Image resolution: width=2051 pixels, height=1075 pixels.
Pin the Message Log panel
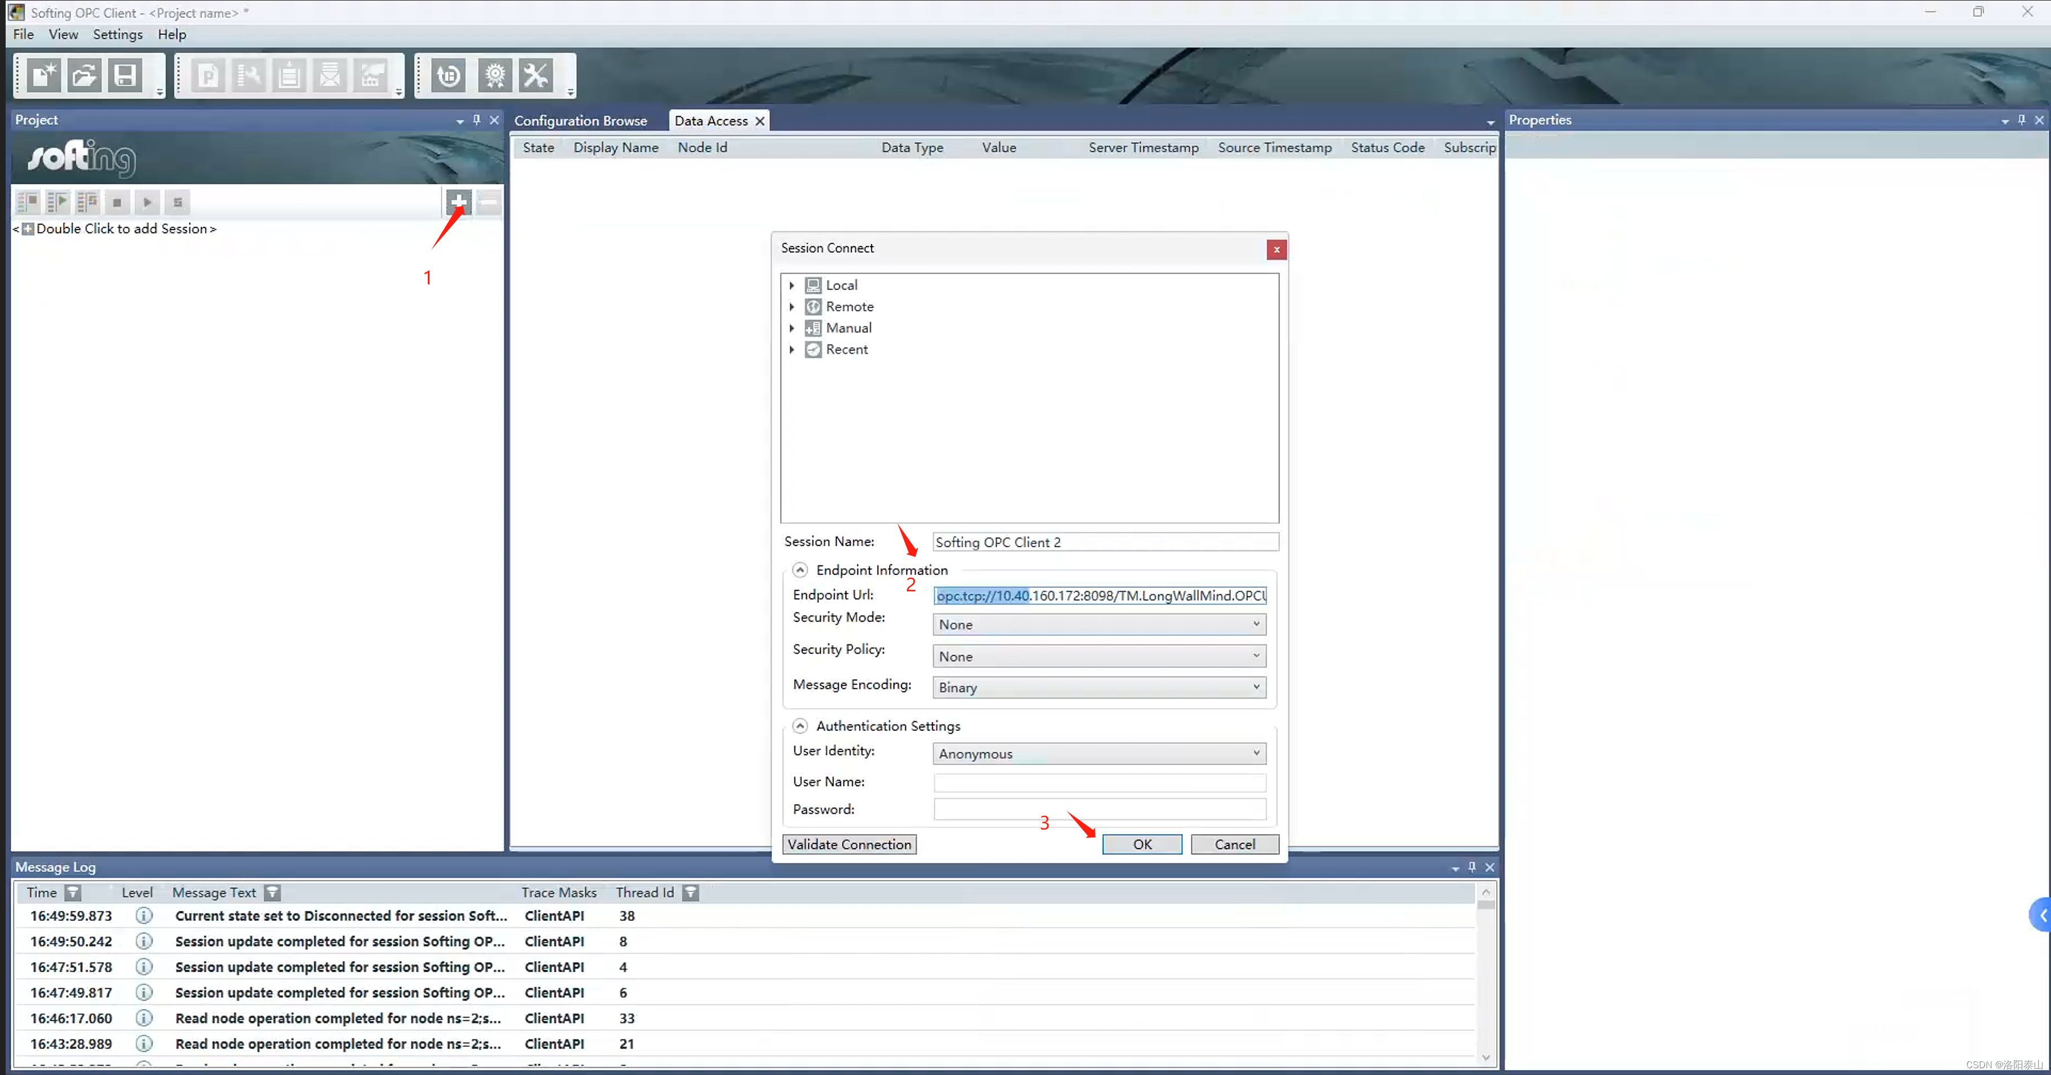pyautogui.click(x=1472, y=866)
